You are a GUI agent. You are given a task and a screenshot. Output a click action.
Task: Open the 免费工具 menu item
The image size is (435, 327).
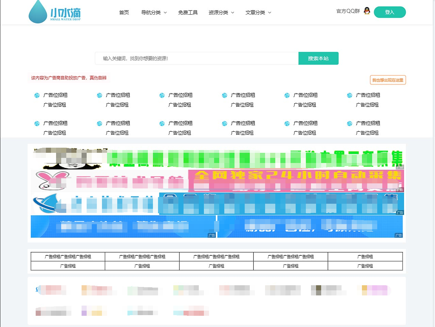188,12
